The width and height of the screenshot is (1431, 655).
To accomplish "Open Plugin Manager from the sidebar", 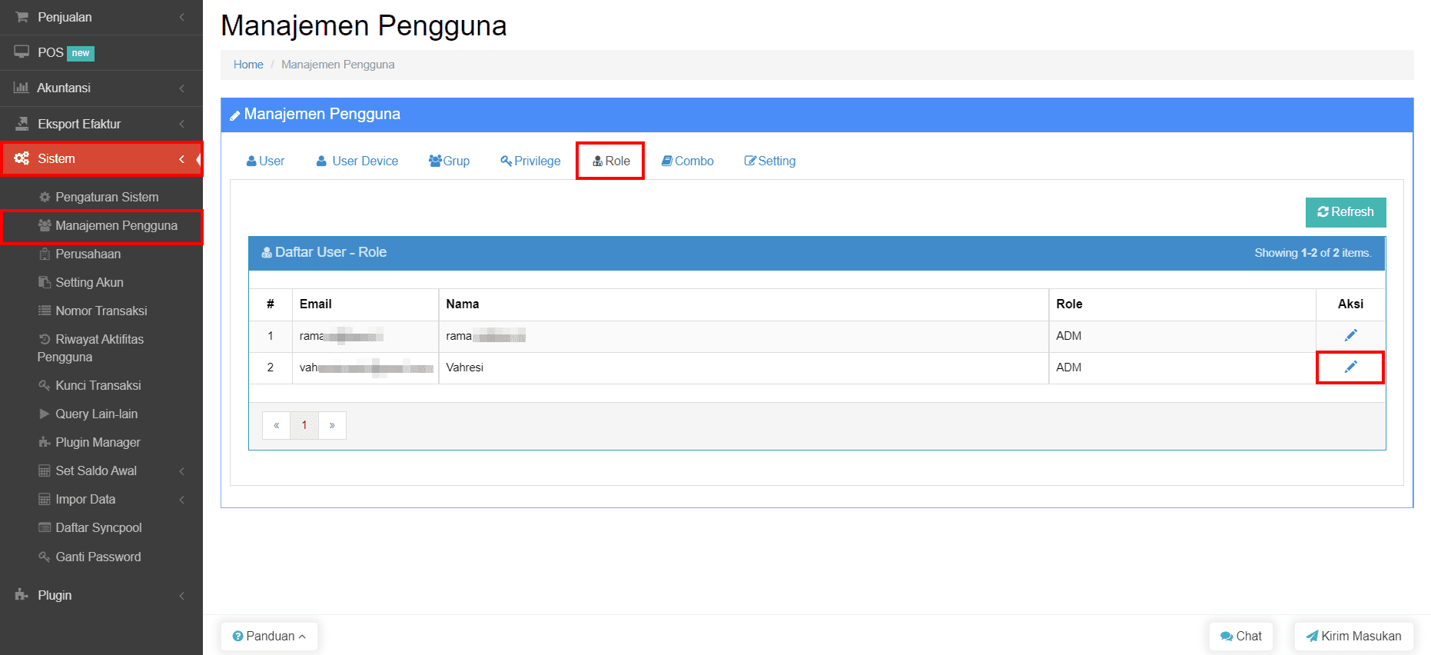I will [98, 442].
